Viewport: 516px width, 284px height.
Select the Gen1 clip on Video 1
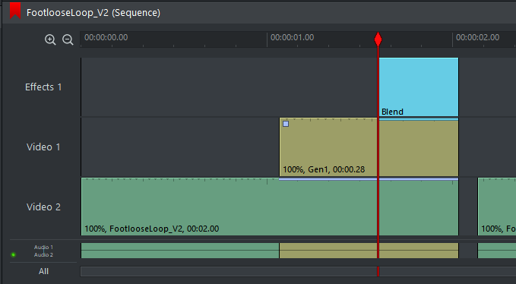point(369,147)
